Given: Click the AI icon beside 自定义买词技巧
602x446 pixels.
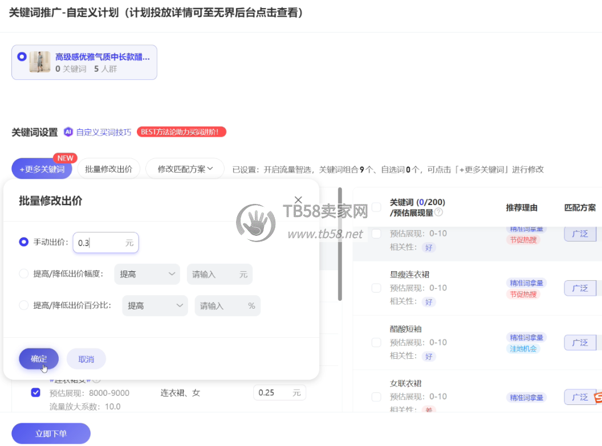Looking at the screenshot, I should click(x=68, y=132).
